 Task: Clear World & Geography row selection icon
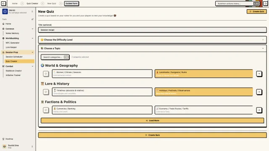point(46,74)
